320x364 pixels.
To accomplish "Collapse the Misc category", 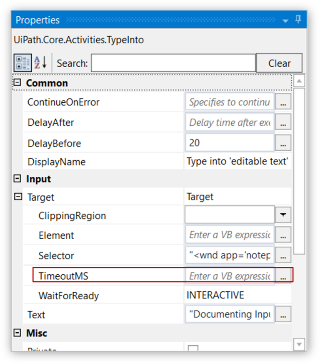I will coord(17,333).
